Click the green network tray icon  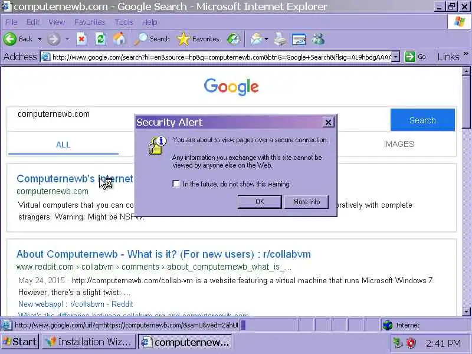(398, 343)
